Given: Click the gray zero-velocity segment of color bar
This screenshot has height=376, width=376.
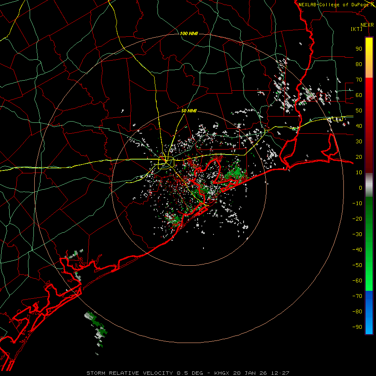Looking at the screenshot, I should coord(369,185).
